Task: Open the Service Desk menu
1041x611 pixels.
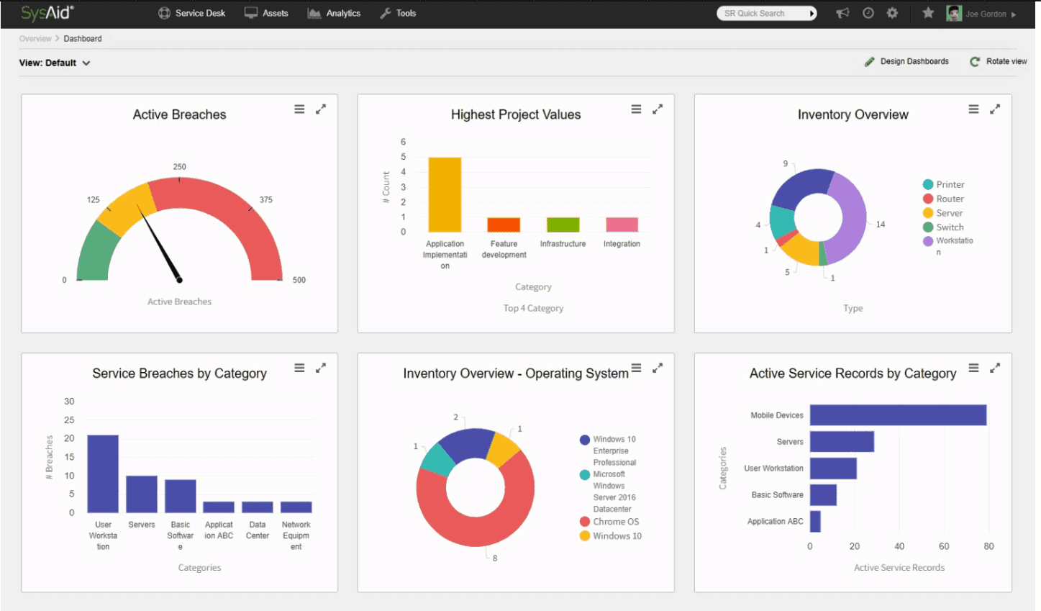Action: (192, 13)
